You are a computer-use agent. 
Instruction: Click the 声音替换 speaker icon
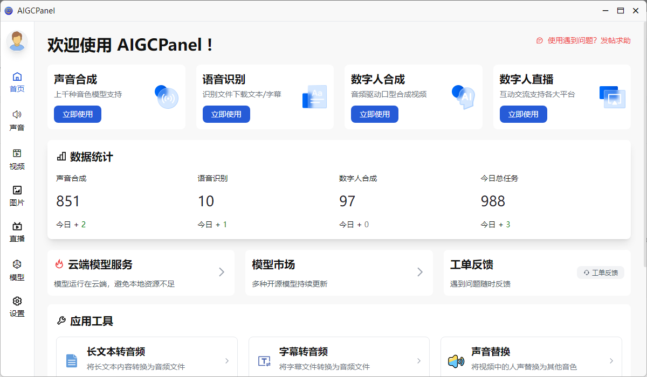click(456, 360)
